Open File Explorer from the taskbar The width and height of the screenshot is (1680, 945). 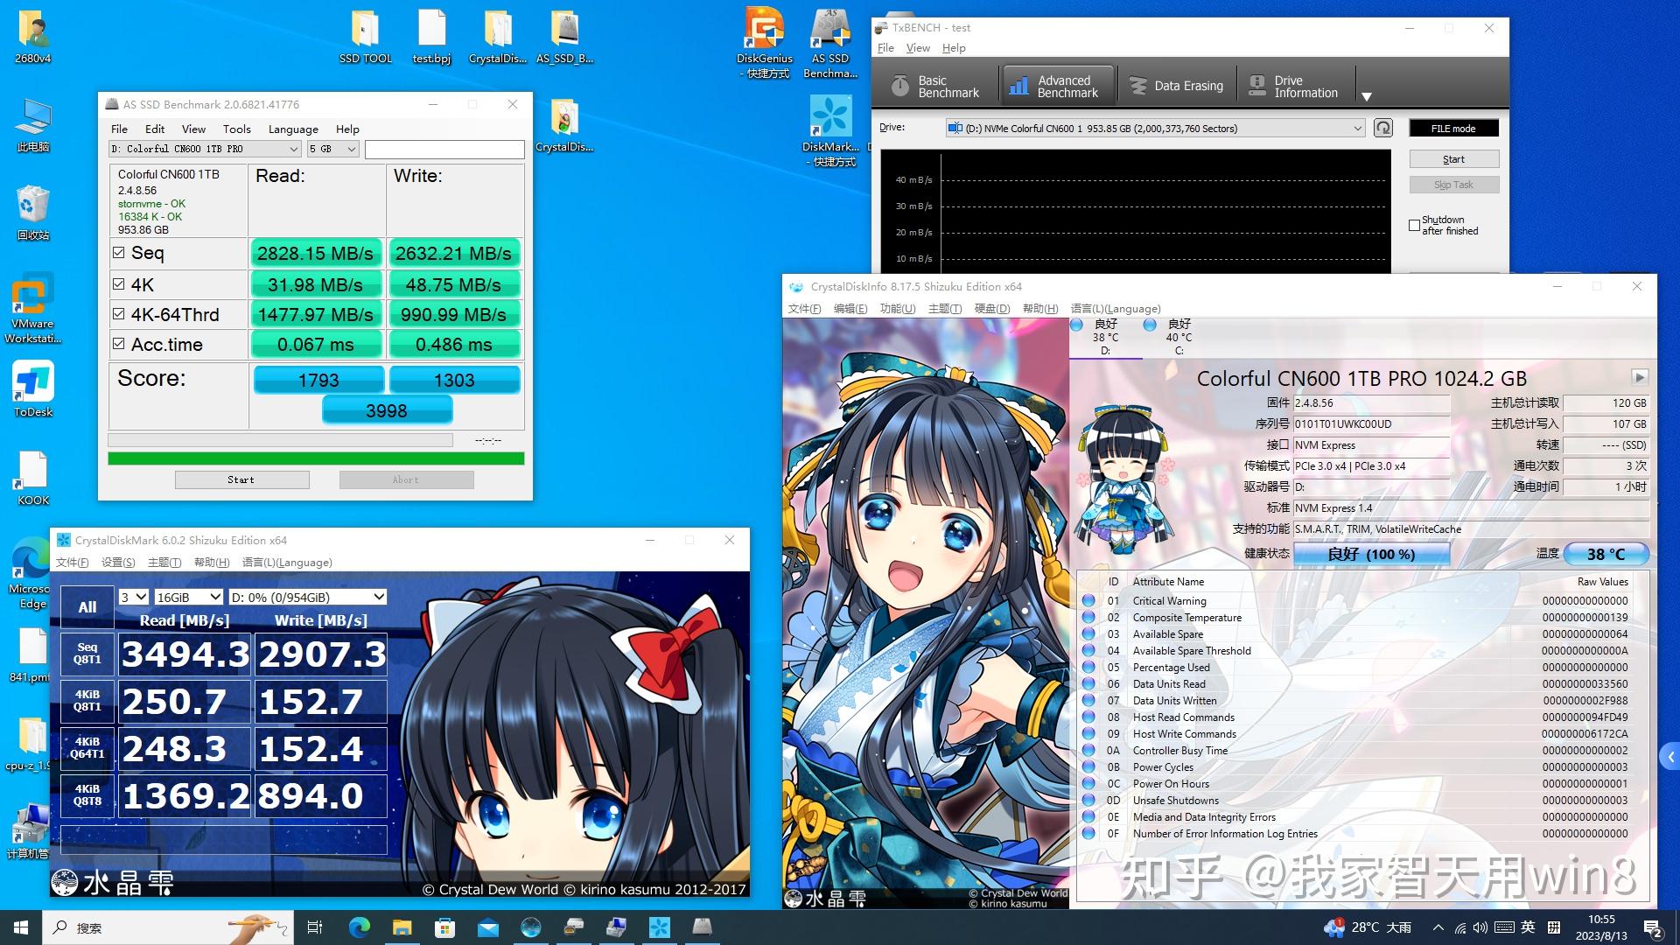[402, 927]
